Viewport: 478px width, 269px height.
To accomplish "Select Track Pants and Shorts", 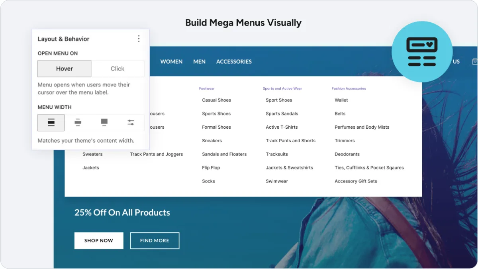I will coord(290,141).
